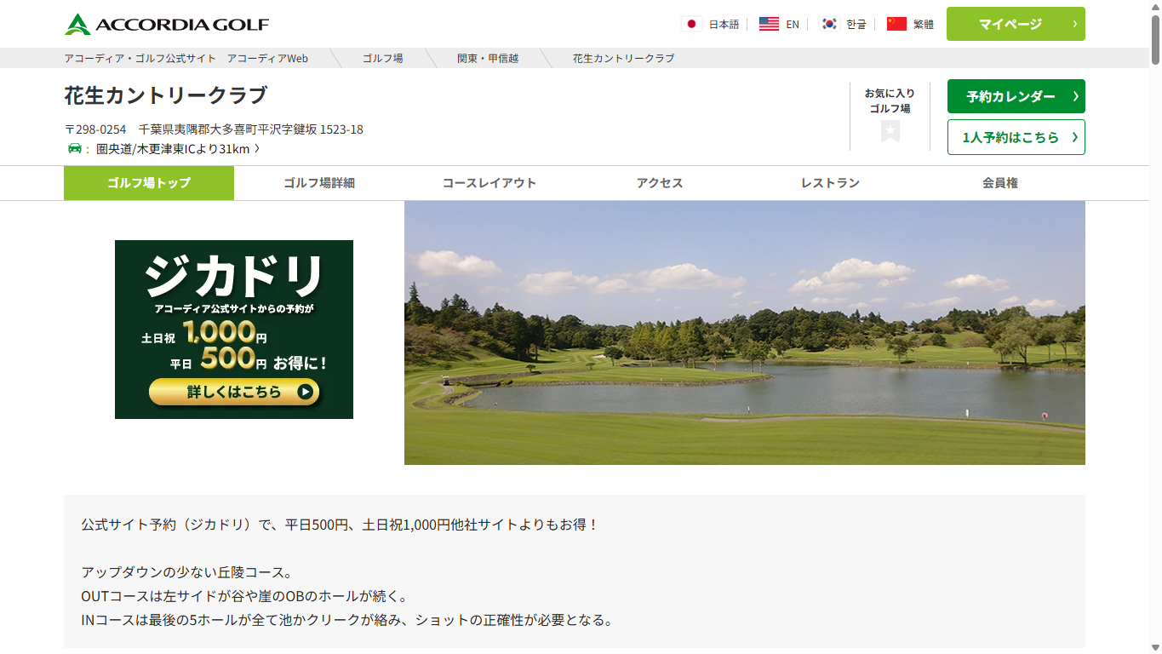Select the ゴルフ場トップ tab
Screen dimensions: 1162x654
coord(149,183)
